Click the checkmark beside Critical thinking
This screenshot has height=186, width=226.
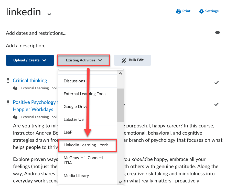click(217, 82)
